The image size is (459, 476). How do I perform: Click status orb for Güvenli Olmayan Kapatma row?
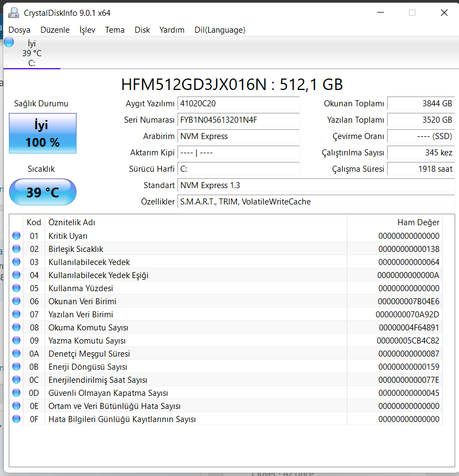click(x=16, y=393)
